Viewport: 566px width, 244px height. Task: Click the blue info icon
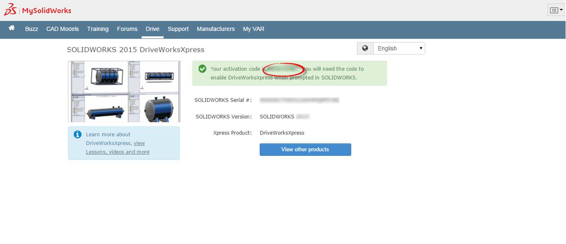77,135
